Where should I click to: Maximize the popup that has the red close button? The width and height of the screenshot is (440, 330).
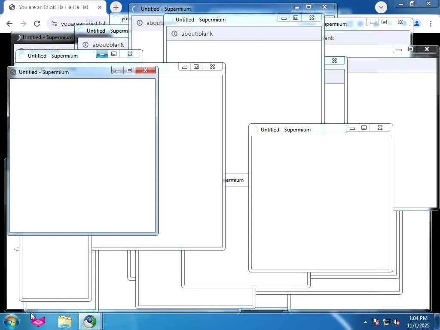click(x=129, y=70)
